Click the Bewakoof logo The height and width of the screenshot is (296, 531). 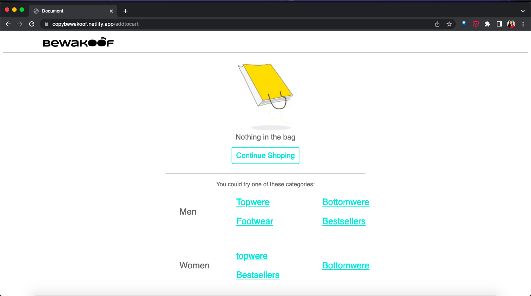pos(78,42)
